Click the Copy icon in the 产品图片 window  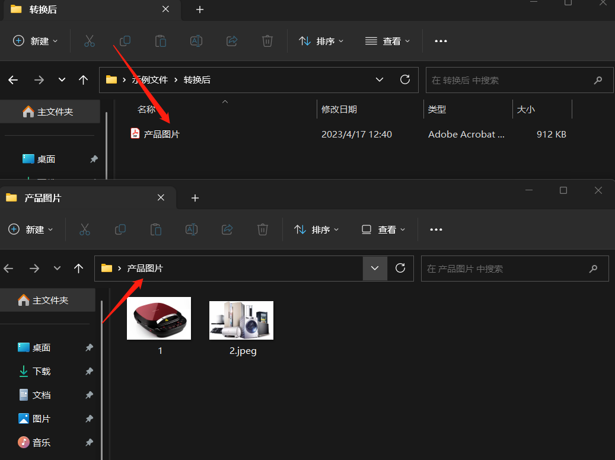(120, 229)
